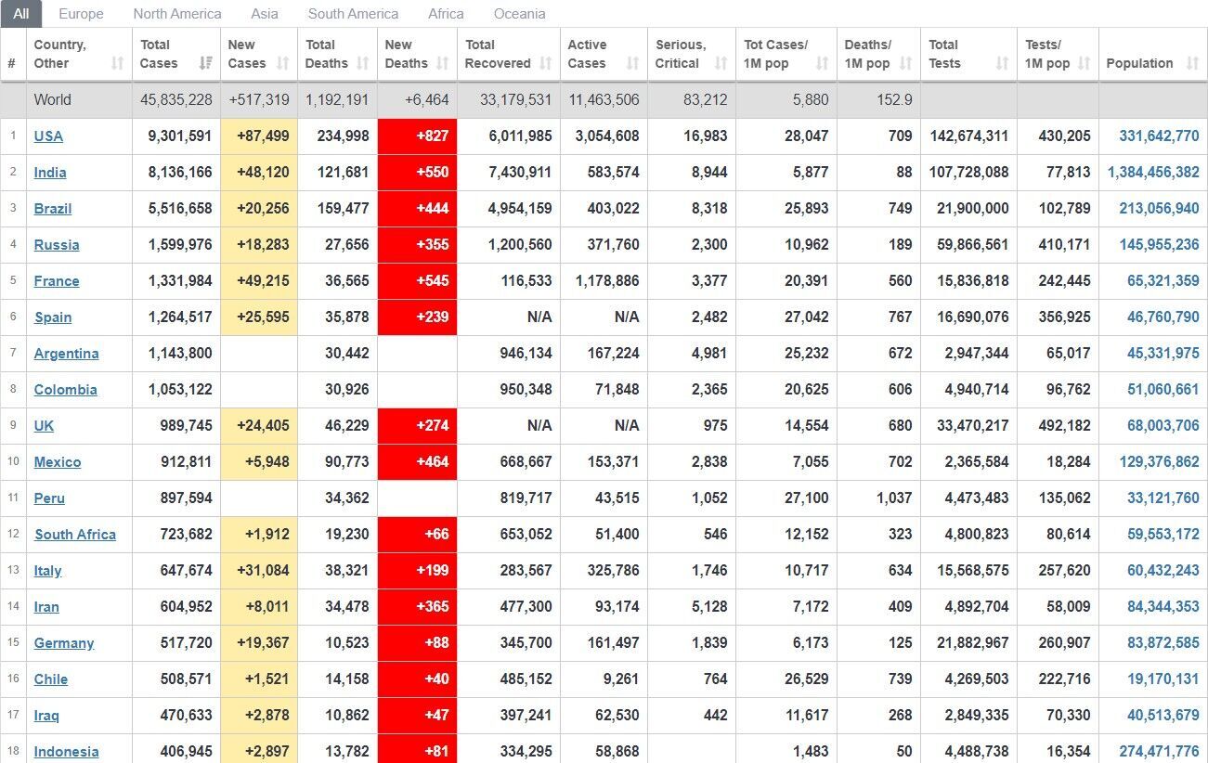Sort by Total Tests arrows icon

tap(1002, 63)
